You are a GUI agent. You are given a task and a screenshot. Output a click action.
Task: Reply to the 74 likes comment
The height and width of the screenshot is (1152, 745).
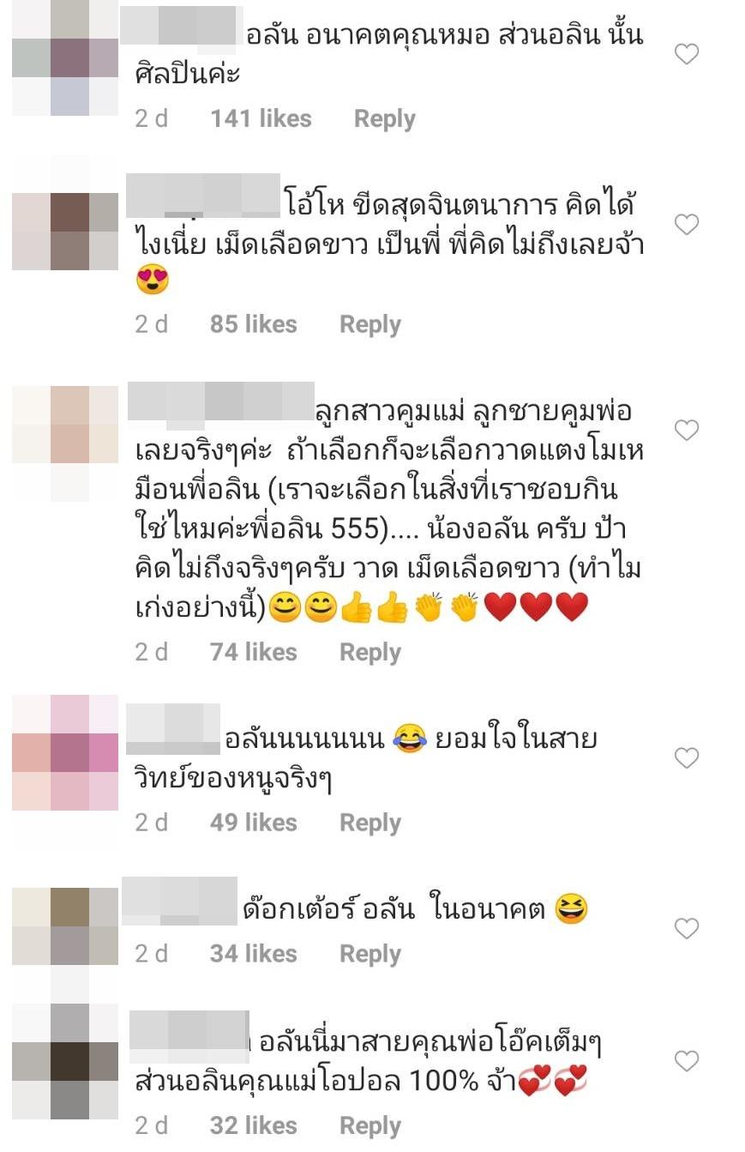tap(370, 652)
